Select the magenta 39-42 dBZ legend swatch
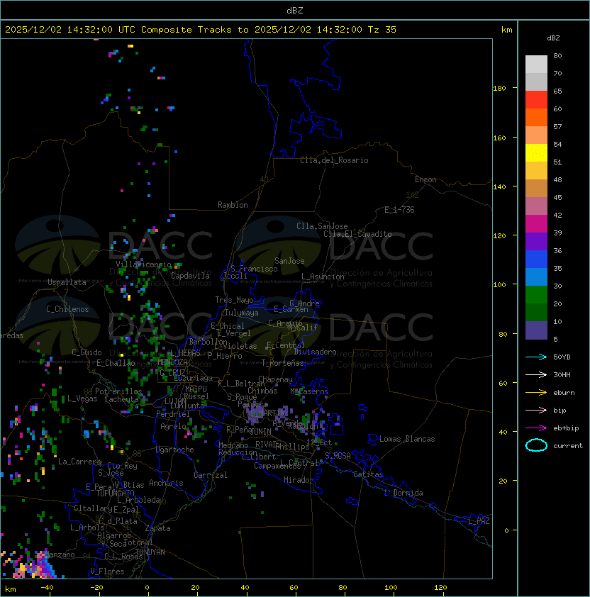Screen dimensions: 590x597 click(536, 224)
